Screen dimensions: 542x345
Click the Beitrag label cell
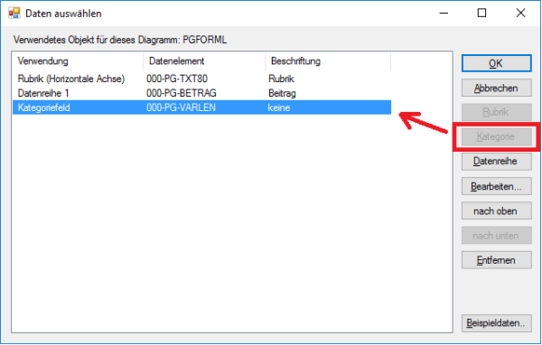[x=282, y=93]
